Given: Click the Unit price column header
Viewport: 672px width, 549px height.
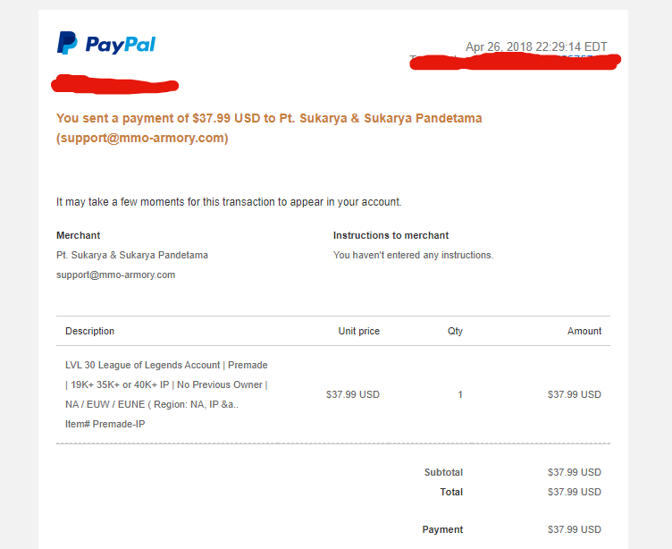Looking at the screenshot, I should pyautogui.click(x=359, y=331).
